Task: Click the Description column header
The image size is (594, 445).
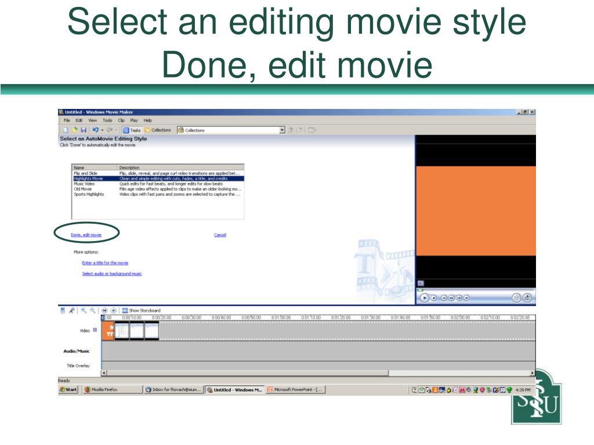Action: coord(181,167)
